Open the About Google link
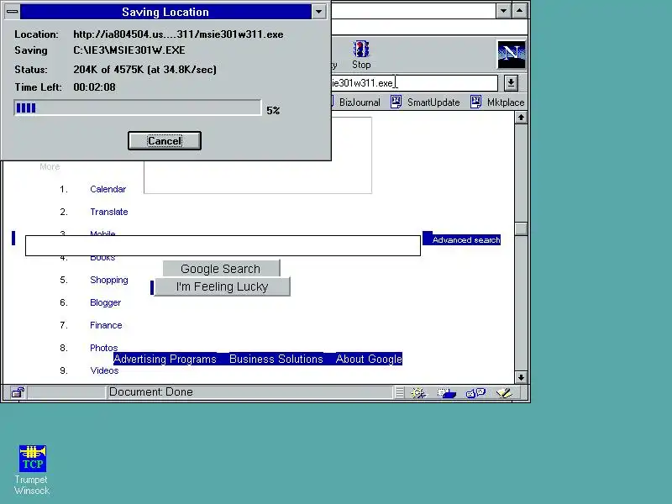The image size is (672, 504). point(369,359)
